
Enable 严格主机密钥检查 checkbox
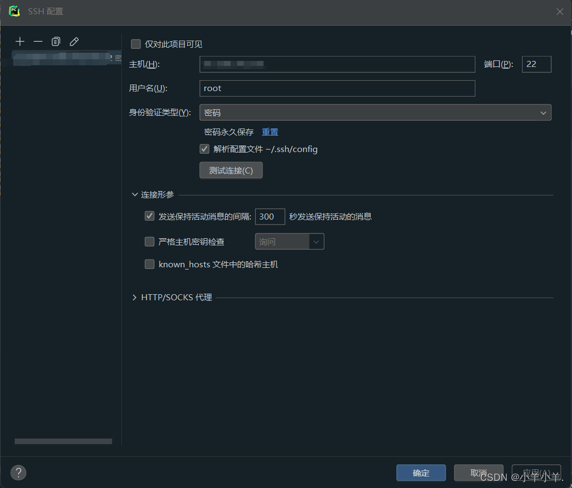149,242
